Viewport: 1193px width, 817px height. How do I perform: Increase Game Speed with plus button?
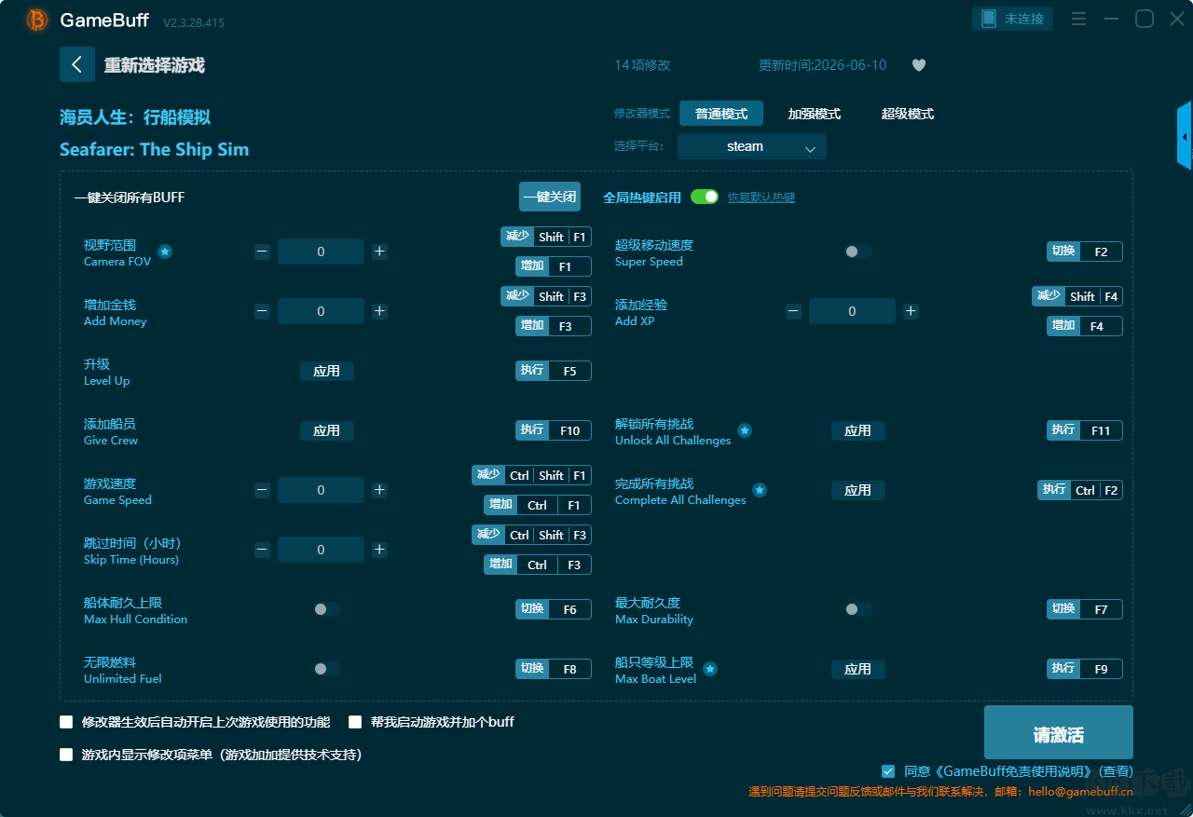click(x=379, y=490)
